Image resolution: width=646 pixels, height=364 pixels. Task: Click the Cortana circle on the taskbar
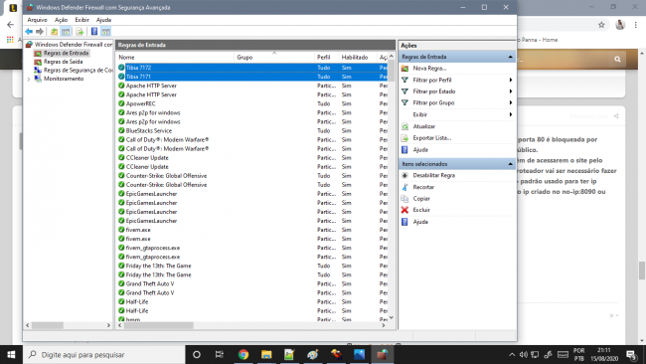click(197, 354)
